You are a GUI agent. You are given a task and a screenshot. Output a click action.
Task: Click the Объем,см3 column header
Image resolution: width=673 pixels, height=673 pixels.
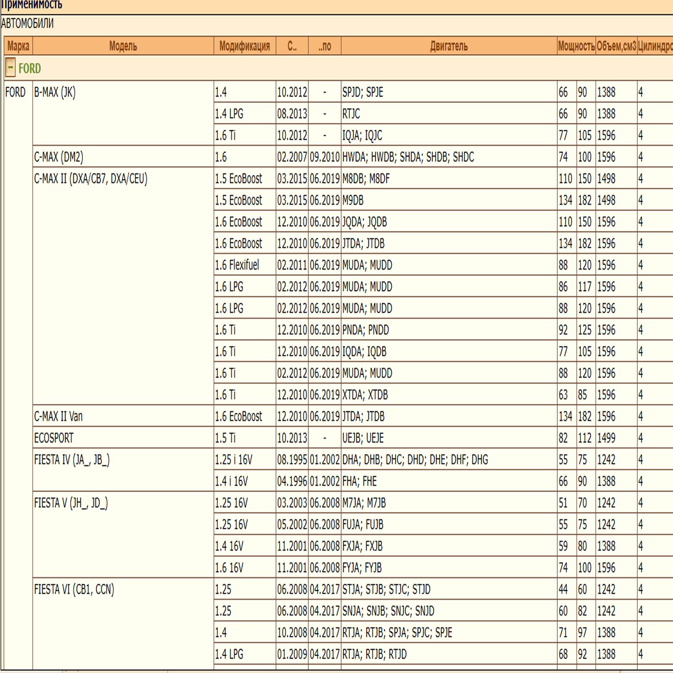pyautogui.click(x=616, y=46)
